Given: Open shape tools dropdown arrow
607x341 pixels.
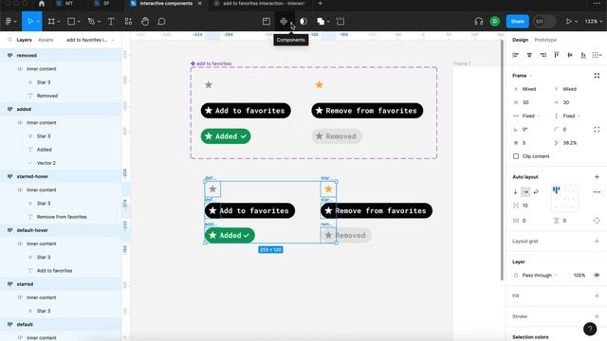Looking at the screenshot, I should (x=79, y=22).
